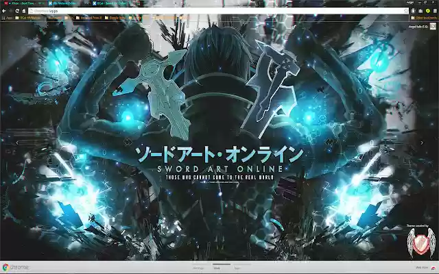Open the 'Imported From IE' bookmark folder

[88, 18]
